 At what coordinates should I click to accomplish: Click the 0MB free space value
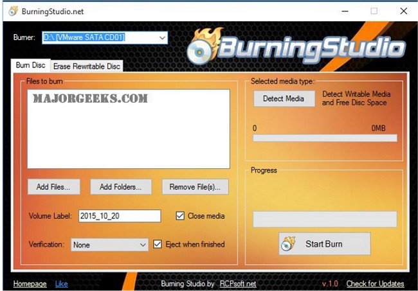coord(378,128)
